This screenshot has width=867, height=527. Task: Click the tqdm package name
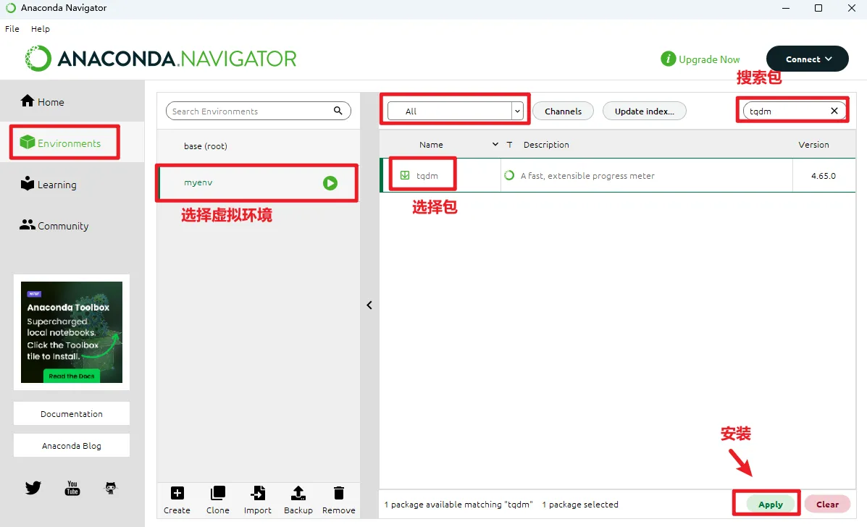tap(427, 176)
